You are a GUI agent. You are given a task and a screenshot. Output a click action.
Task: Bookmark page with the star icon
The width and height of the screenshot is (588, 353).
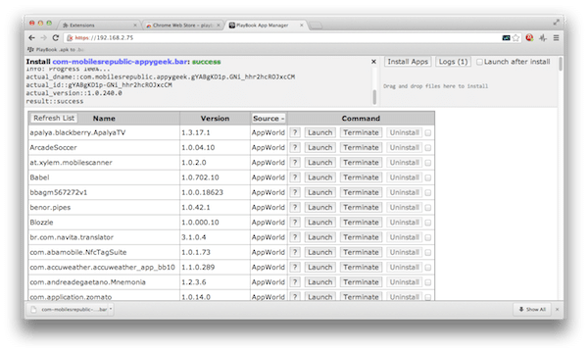coord(516,38)
